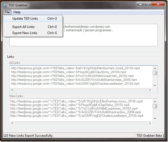Click the CharlesLeadbeater_2010S.mp4 link in New Links
This screenshot has height=142, width=168.
click(x=76, y=116)
